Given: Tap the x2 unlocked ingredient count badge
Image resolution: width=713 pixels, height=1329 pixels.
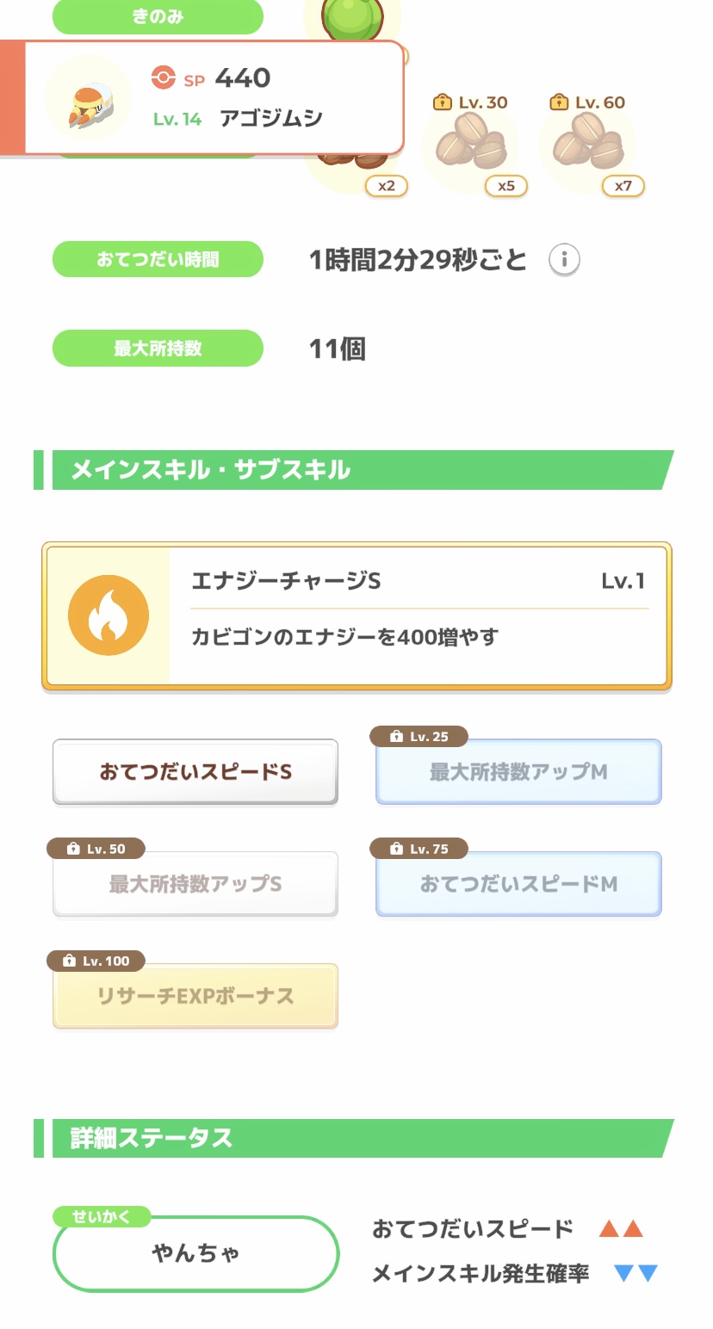Looking at the screenshot, I should tap(386, 186).
